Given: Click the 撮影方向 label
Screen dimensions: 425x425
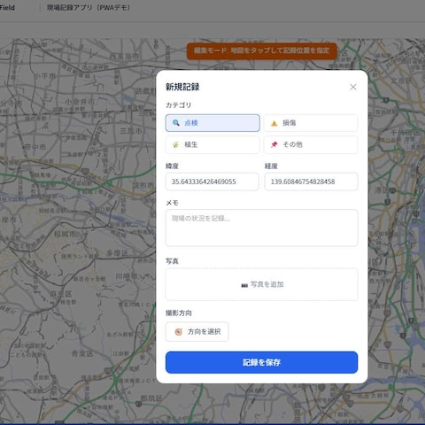Looking at the screenshot, I should [x=179, y=313].
